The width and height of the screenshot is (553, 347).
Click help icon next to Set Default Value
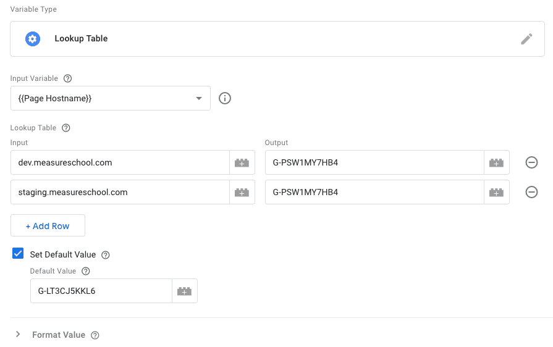106,255
